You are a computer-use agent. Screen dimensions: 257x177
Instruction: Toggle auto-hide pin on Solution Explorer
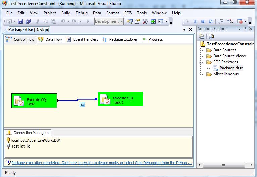(245, 29)
